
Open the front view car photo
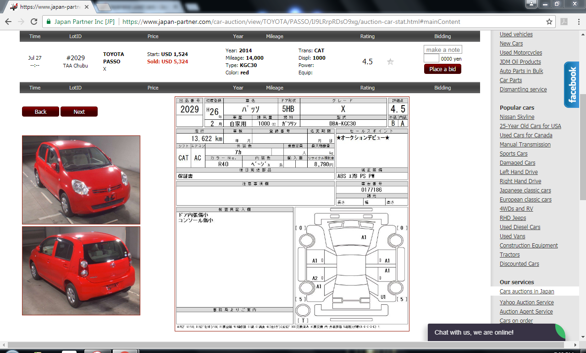[x=81, y=179]
